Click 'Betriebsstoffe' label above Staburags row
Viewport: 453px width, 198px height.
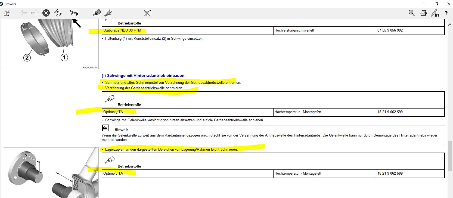[x=129, y=23]
